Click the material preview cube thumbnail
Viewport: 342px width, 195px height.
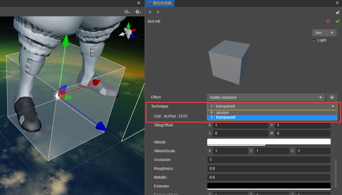pyautogui.click(x=229, y=62)
